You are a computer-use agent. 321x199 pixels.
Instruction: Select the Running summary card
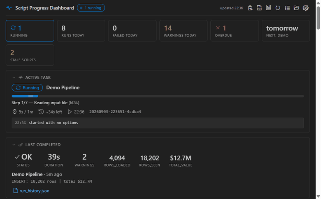(30, 31)
